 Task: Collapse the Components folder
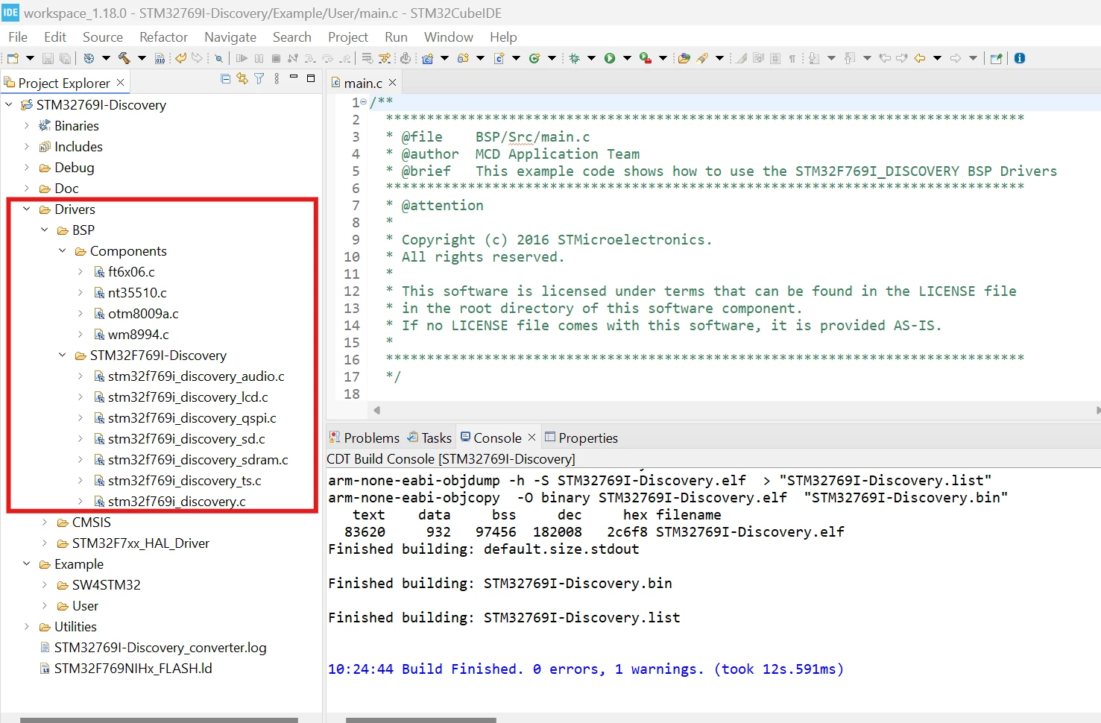click(x=63, y=251)
